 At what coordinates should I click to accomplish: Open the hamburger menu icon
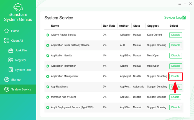[x=180, y=4]
